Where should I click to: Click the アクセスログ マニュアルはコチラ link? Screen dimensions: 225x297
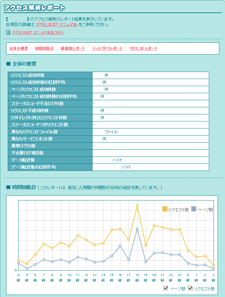pyautogui.click(x=38, y=33)
